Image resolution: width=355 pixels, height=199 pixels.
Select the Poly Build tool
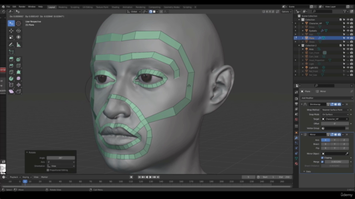[x=18, y=72]
